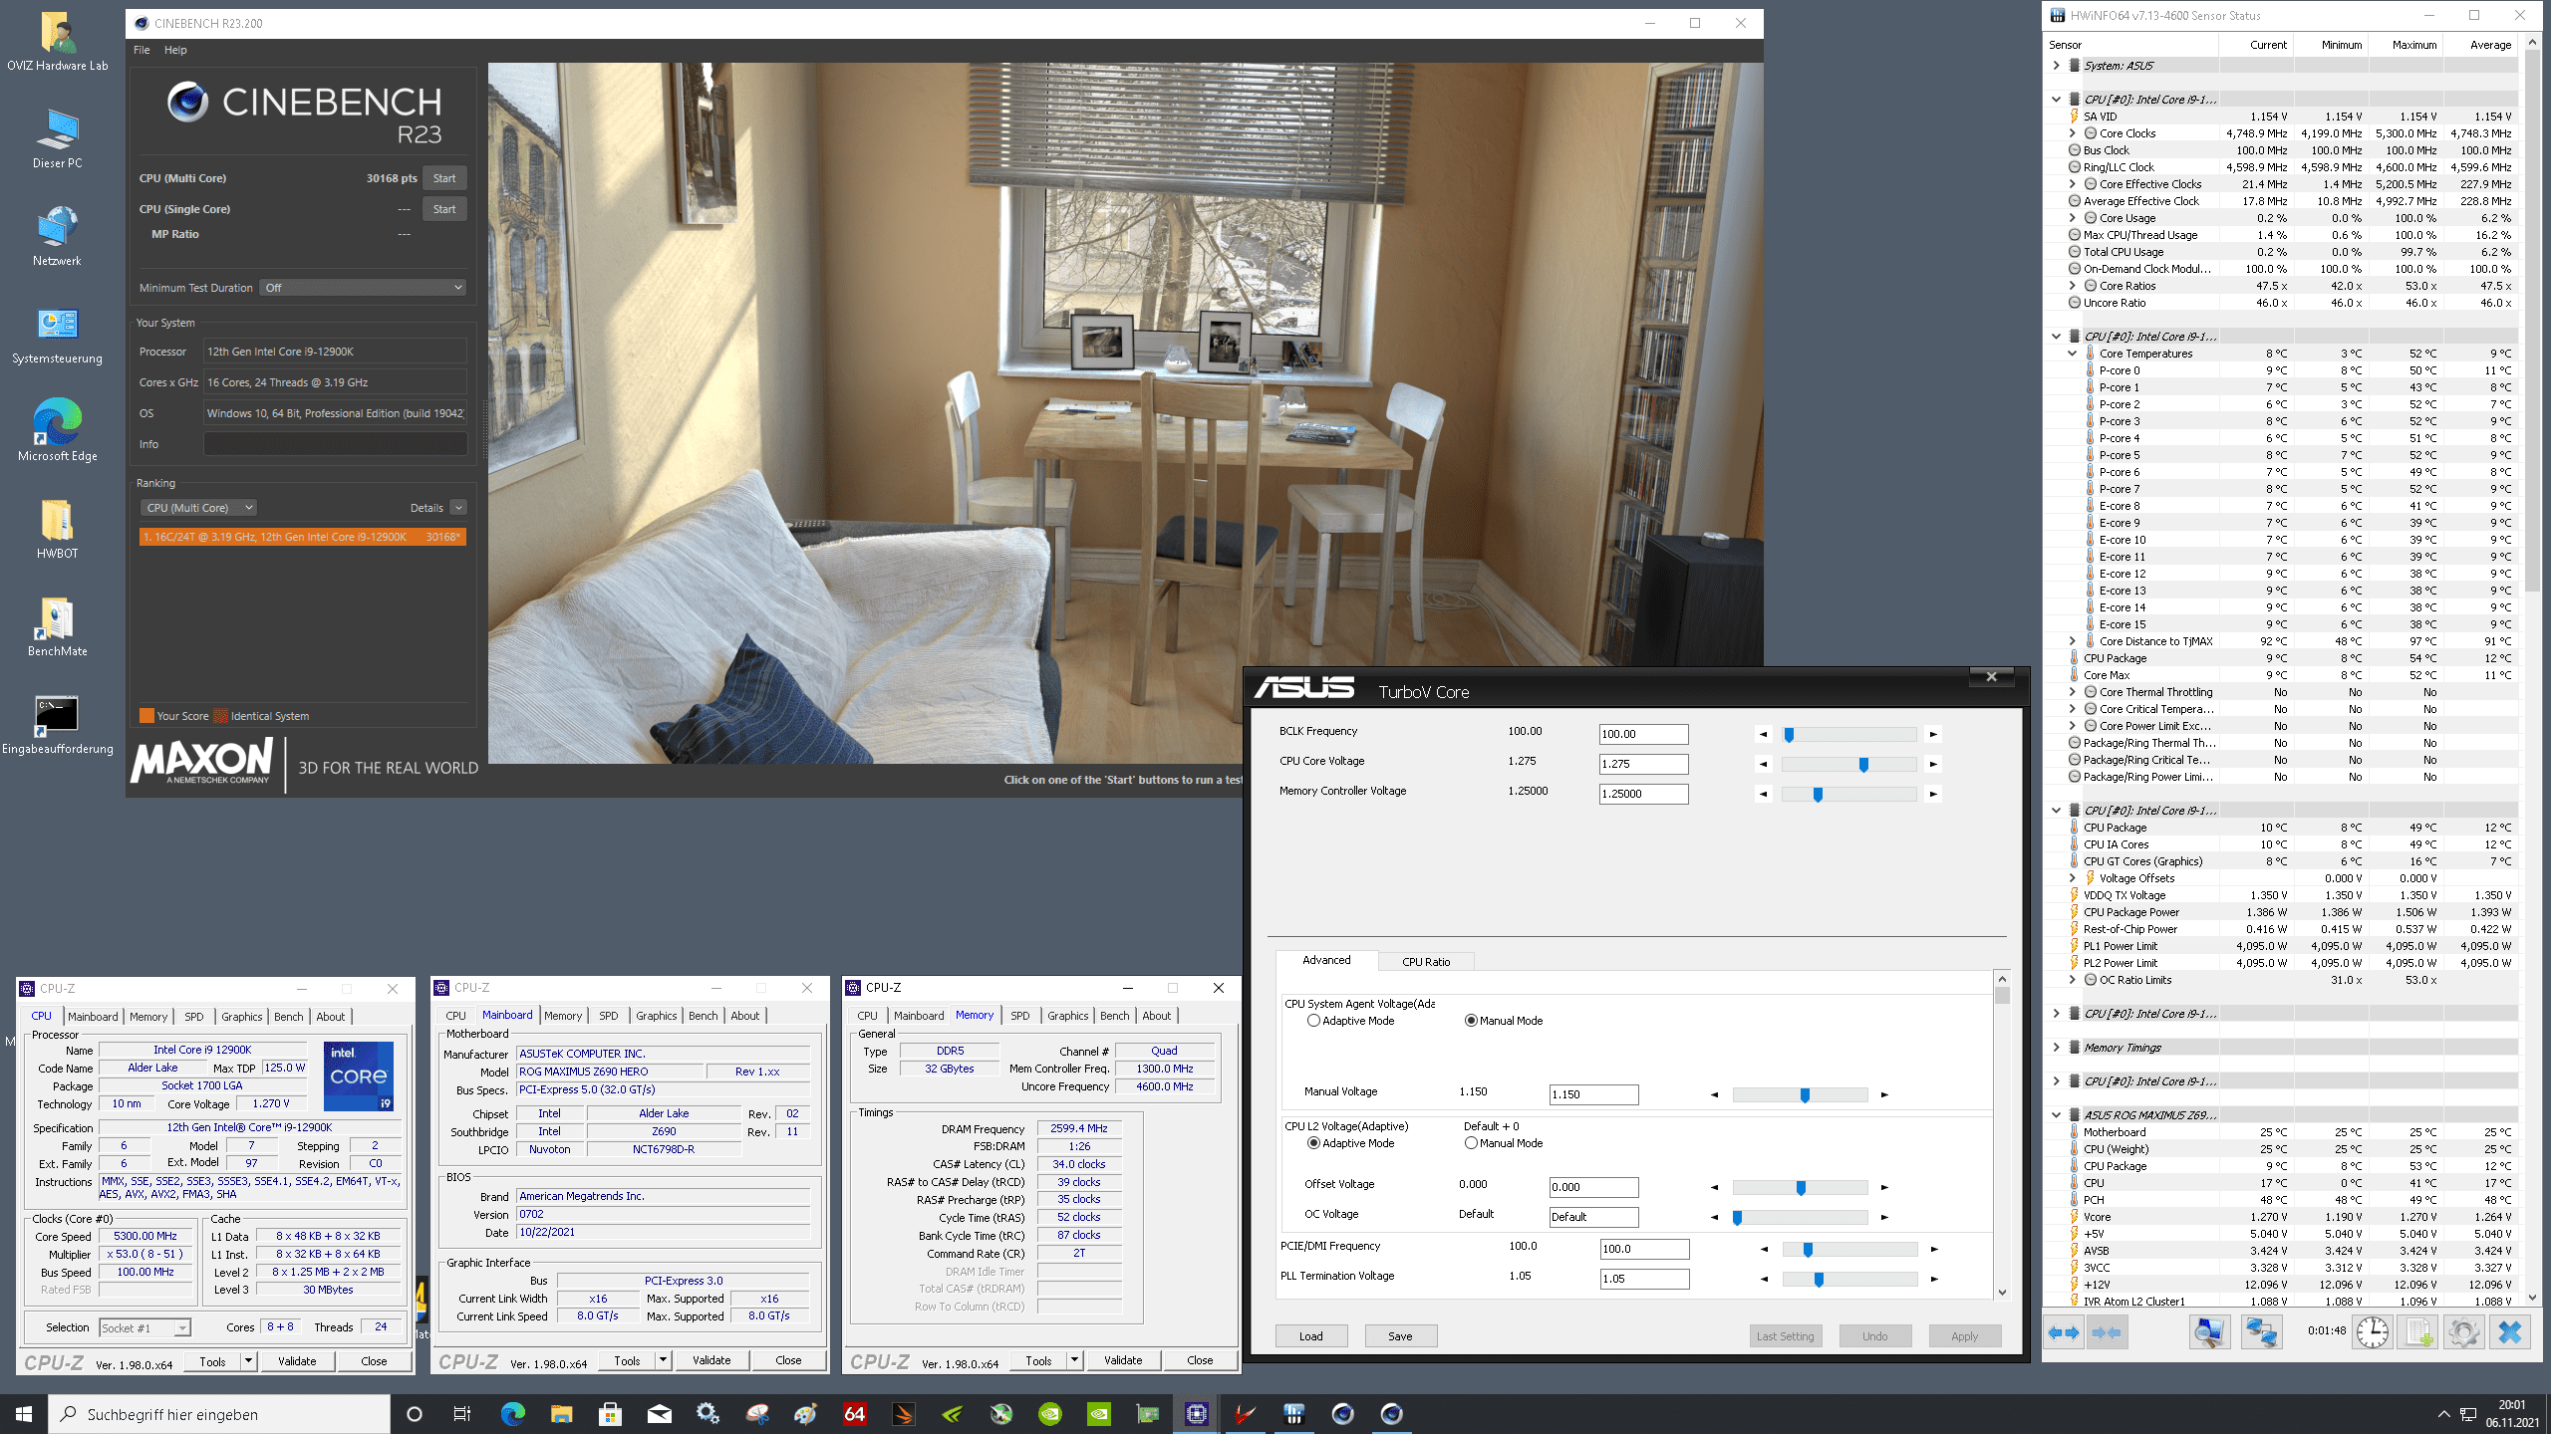Select Manual Mode for System Agent Voltage
This screenshot has width=2551, height=1434.
(x=1471, y=1021)
